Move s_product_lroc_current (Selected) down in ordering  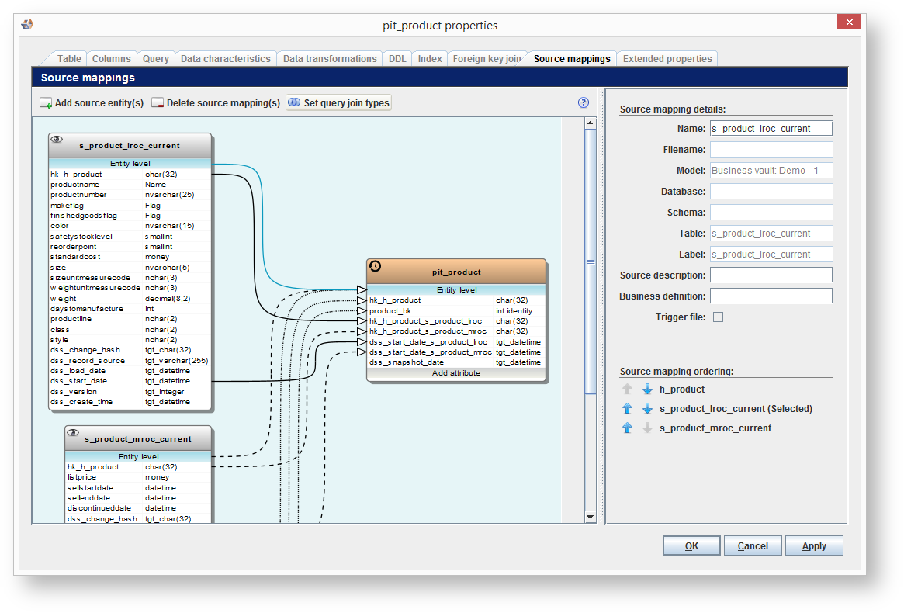(647, 409)
